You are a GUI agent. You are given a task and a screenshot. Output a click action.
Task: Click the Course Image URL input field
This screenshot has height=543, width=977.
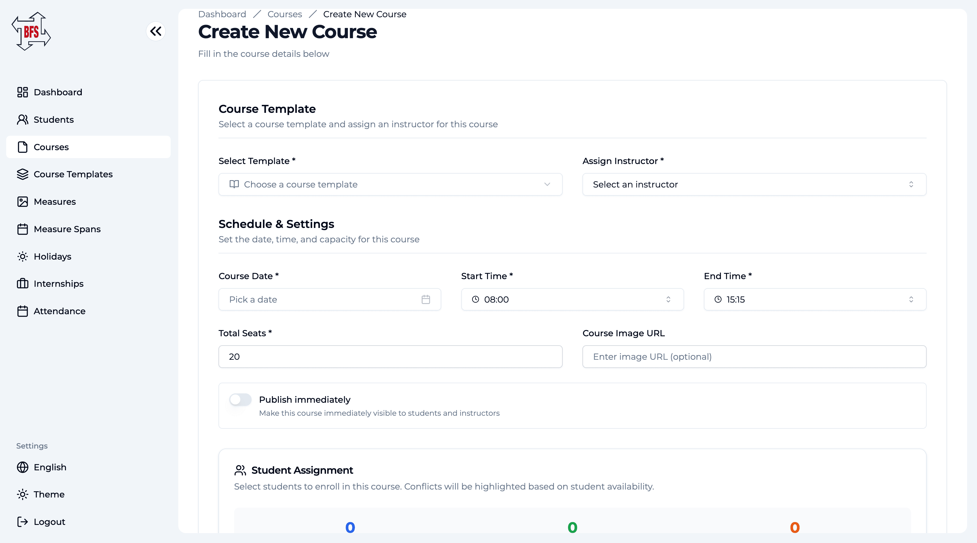point(754,357)
